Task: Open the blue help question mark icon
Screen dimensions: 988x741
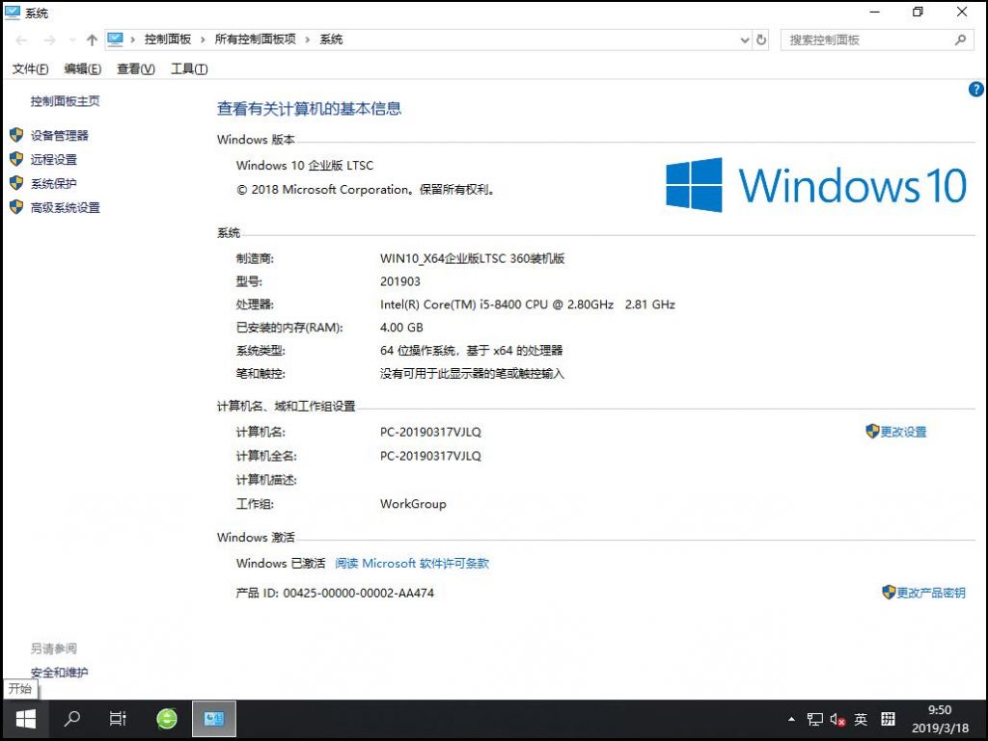Action: point(976,90)
